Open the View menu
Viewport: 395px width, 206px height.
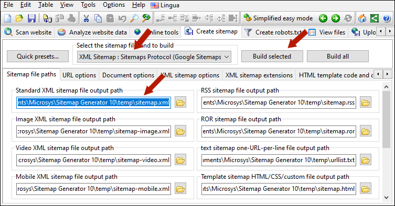click(67, 5)
